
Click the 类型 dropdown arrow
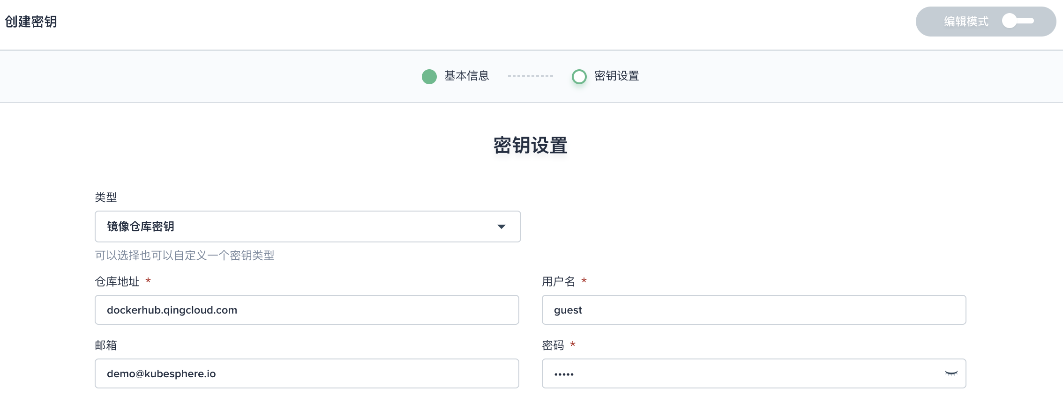[x=501, y=227]
